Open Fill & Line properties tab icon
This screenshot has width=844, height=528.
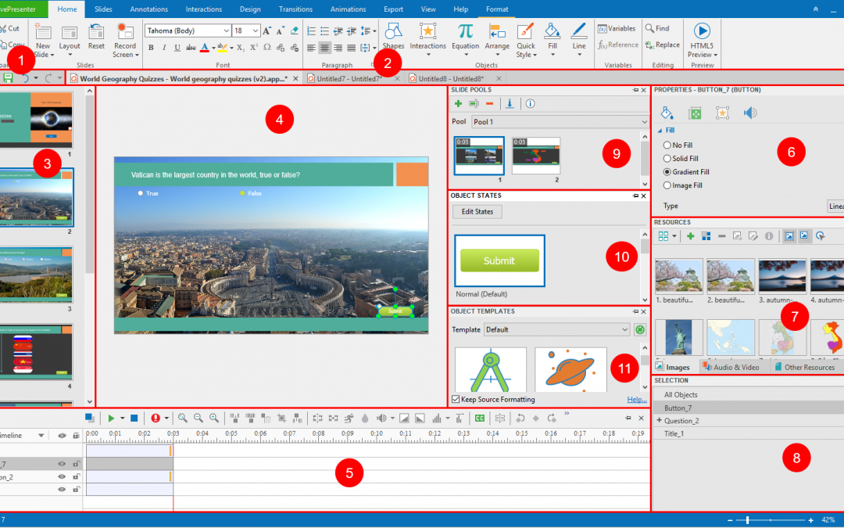(667, 113)
